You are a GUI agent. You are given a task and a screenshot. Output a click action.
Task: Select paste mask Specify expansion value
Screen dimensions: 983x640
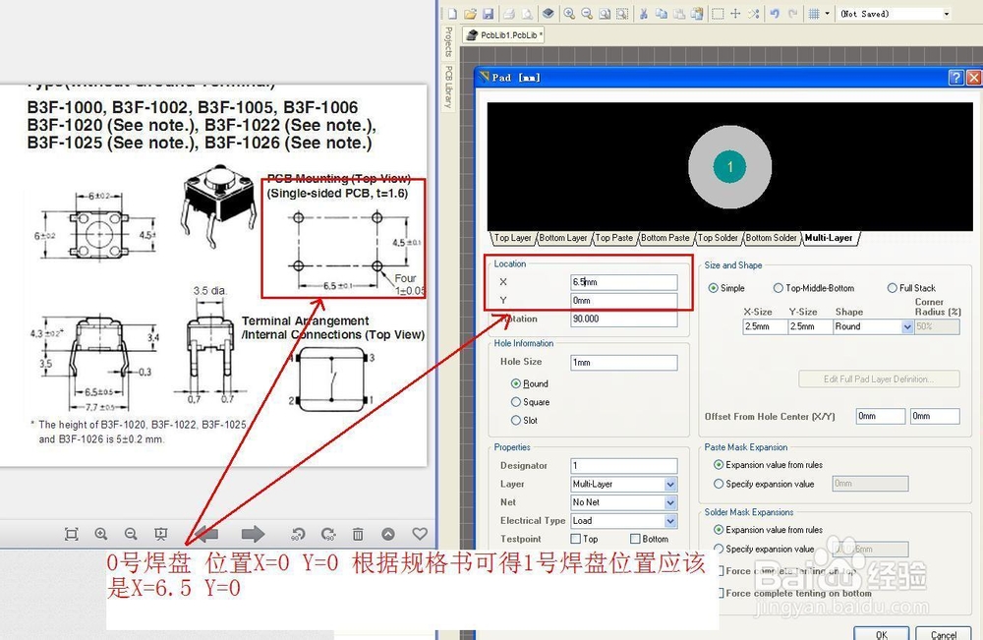click(719, 484)
